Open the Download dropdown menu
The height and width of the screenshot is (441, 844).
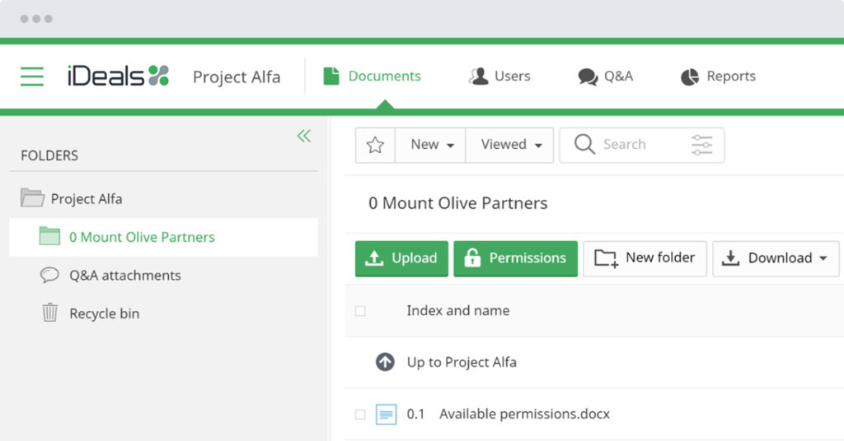pos(776,258)
